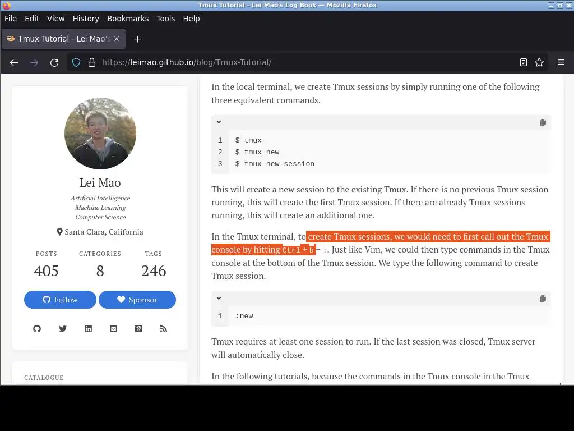This screenshot has width=574, height=431.
Task: Open the History menu
Action: pos(86,19)
